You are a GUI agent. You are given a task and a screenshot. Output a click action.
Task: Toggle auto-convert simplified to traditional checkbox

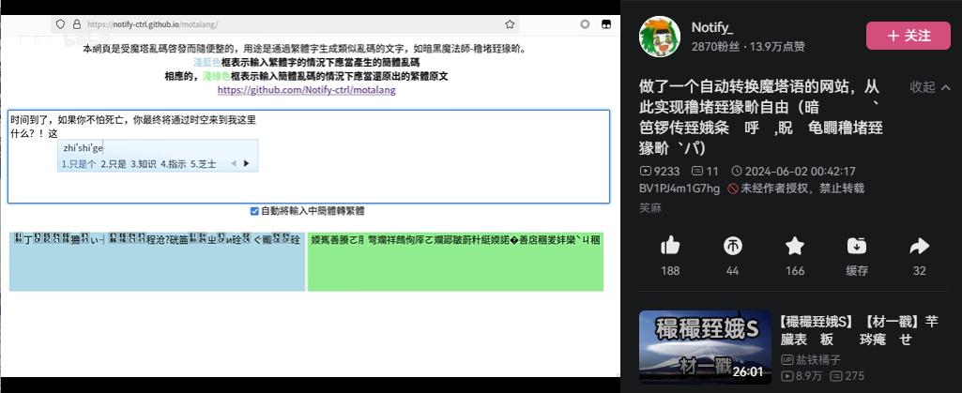(x=254, y=211)
